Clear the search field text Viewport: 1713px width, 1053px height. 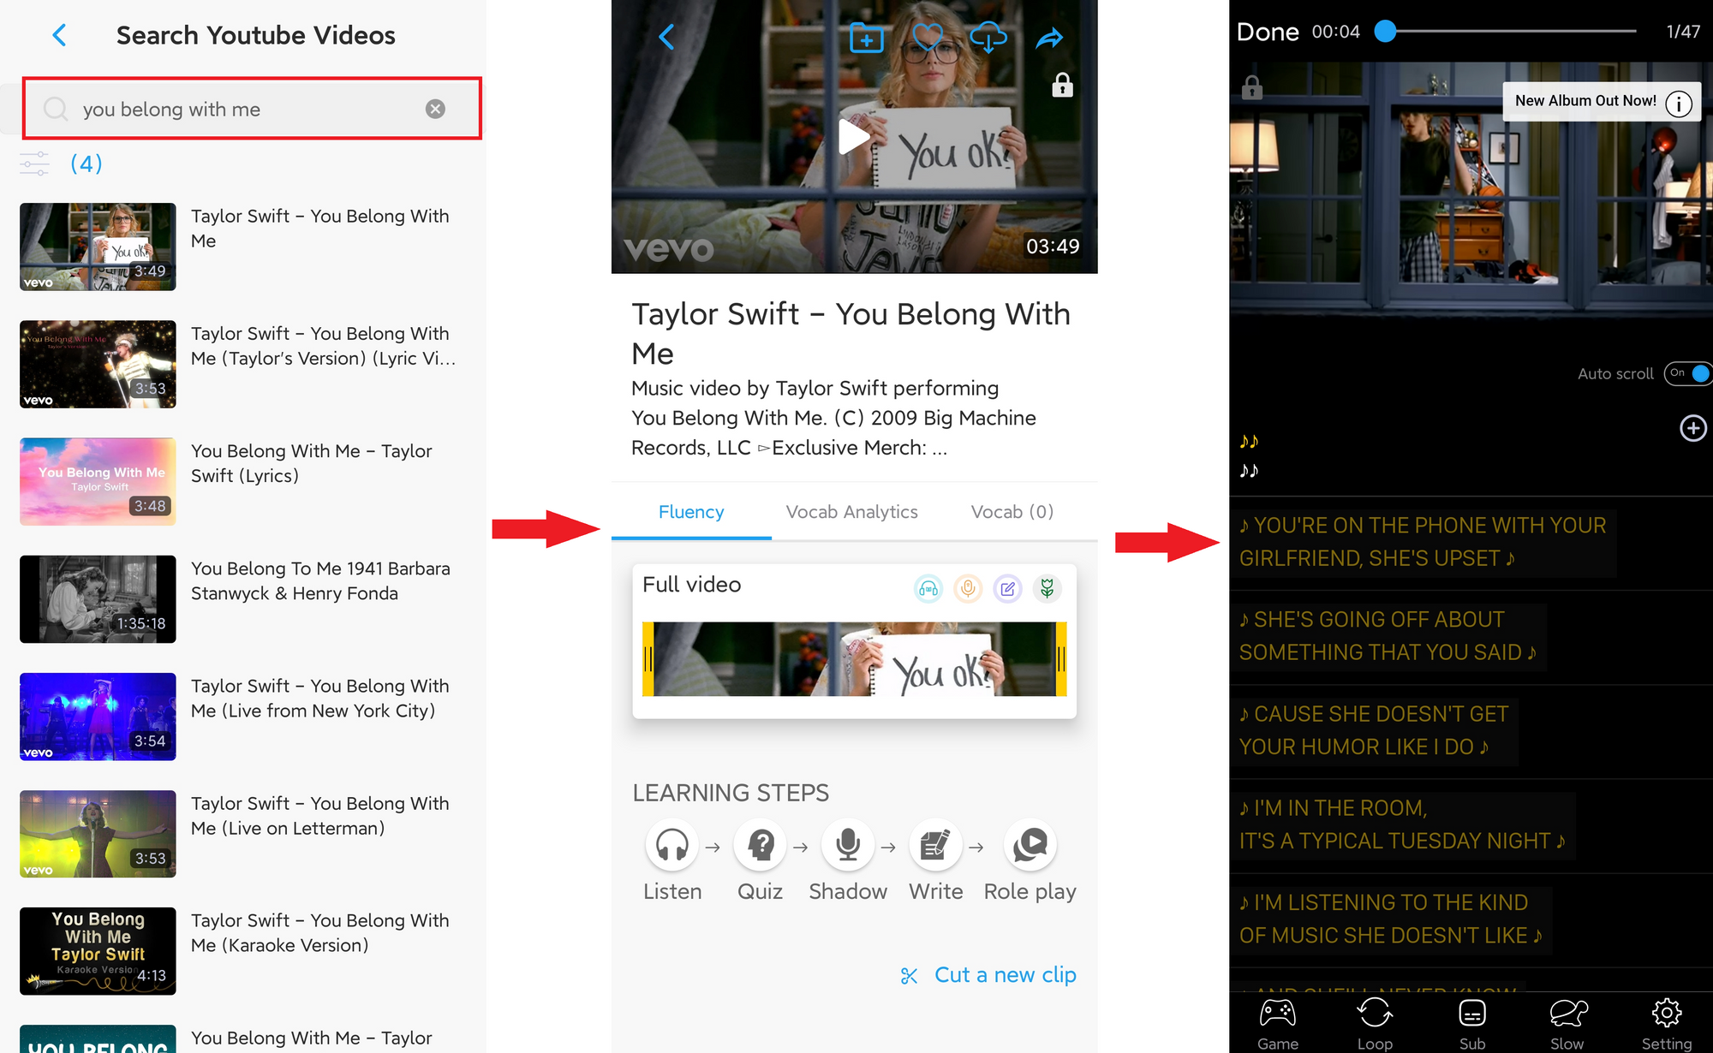click(x=435, y=109)
